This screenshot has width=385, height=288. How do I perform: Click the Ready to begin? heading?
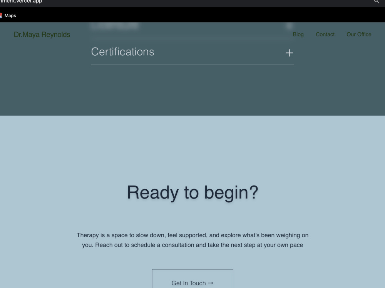coord(192,192)
